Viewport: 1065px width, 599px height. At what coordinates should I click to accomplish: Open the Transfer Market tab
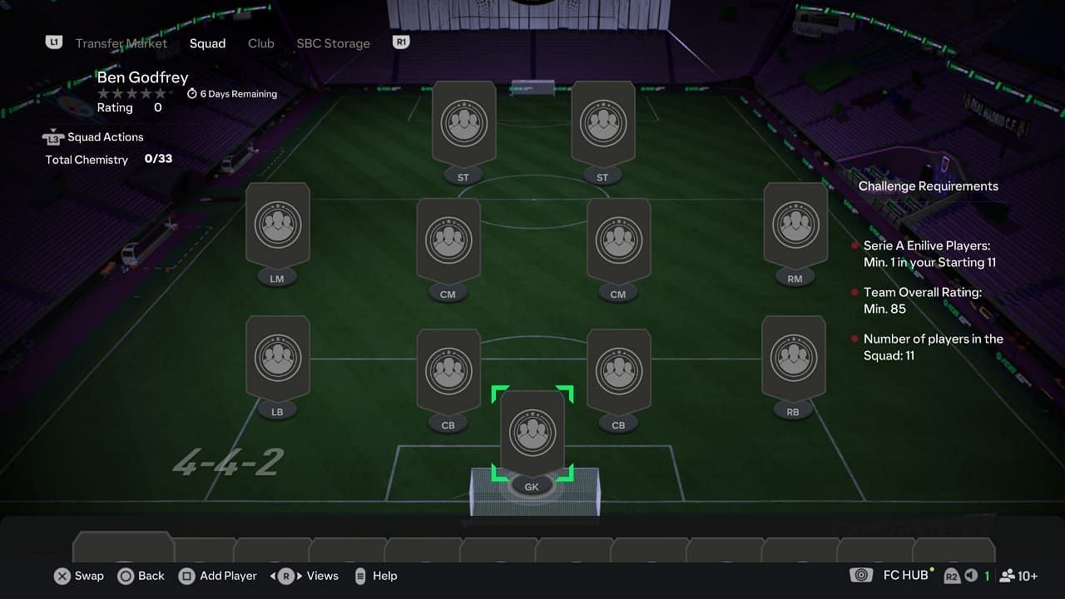point(121,43)
